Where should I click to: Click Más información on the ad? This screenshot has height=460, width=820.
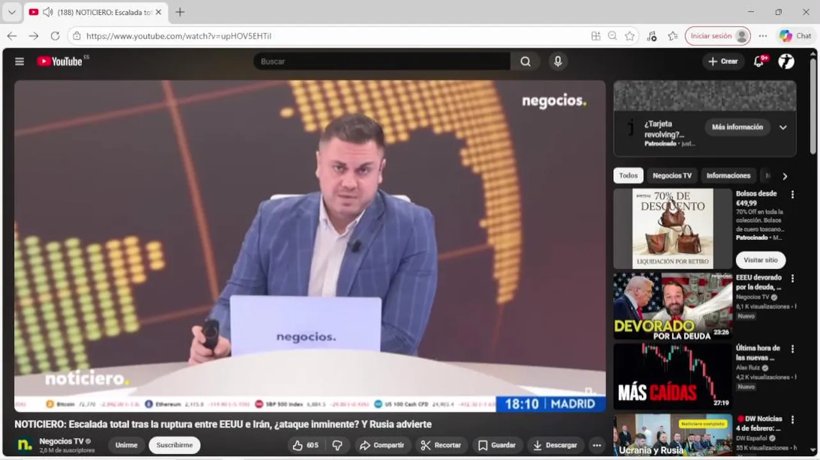[x=737, y=127]
